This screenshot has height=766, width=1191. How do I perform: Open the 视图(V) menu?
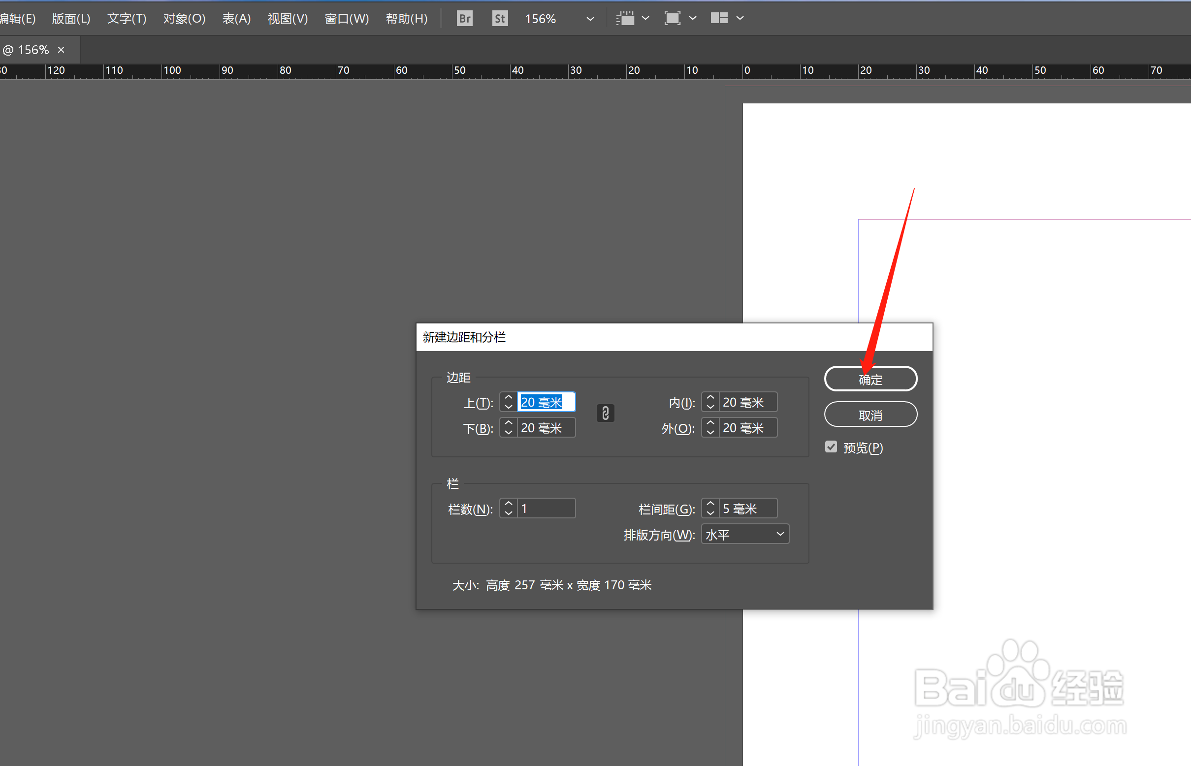pos(288,18)
